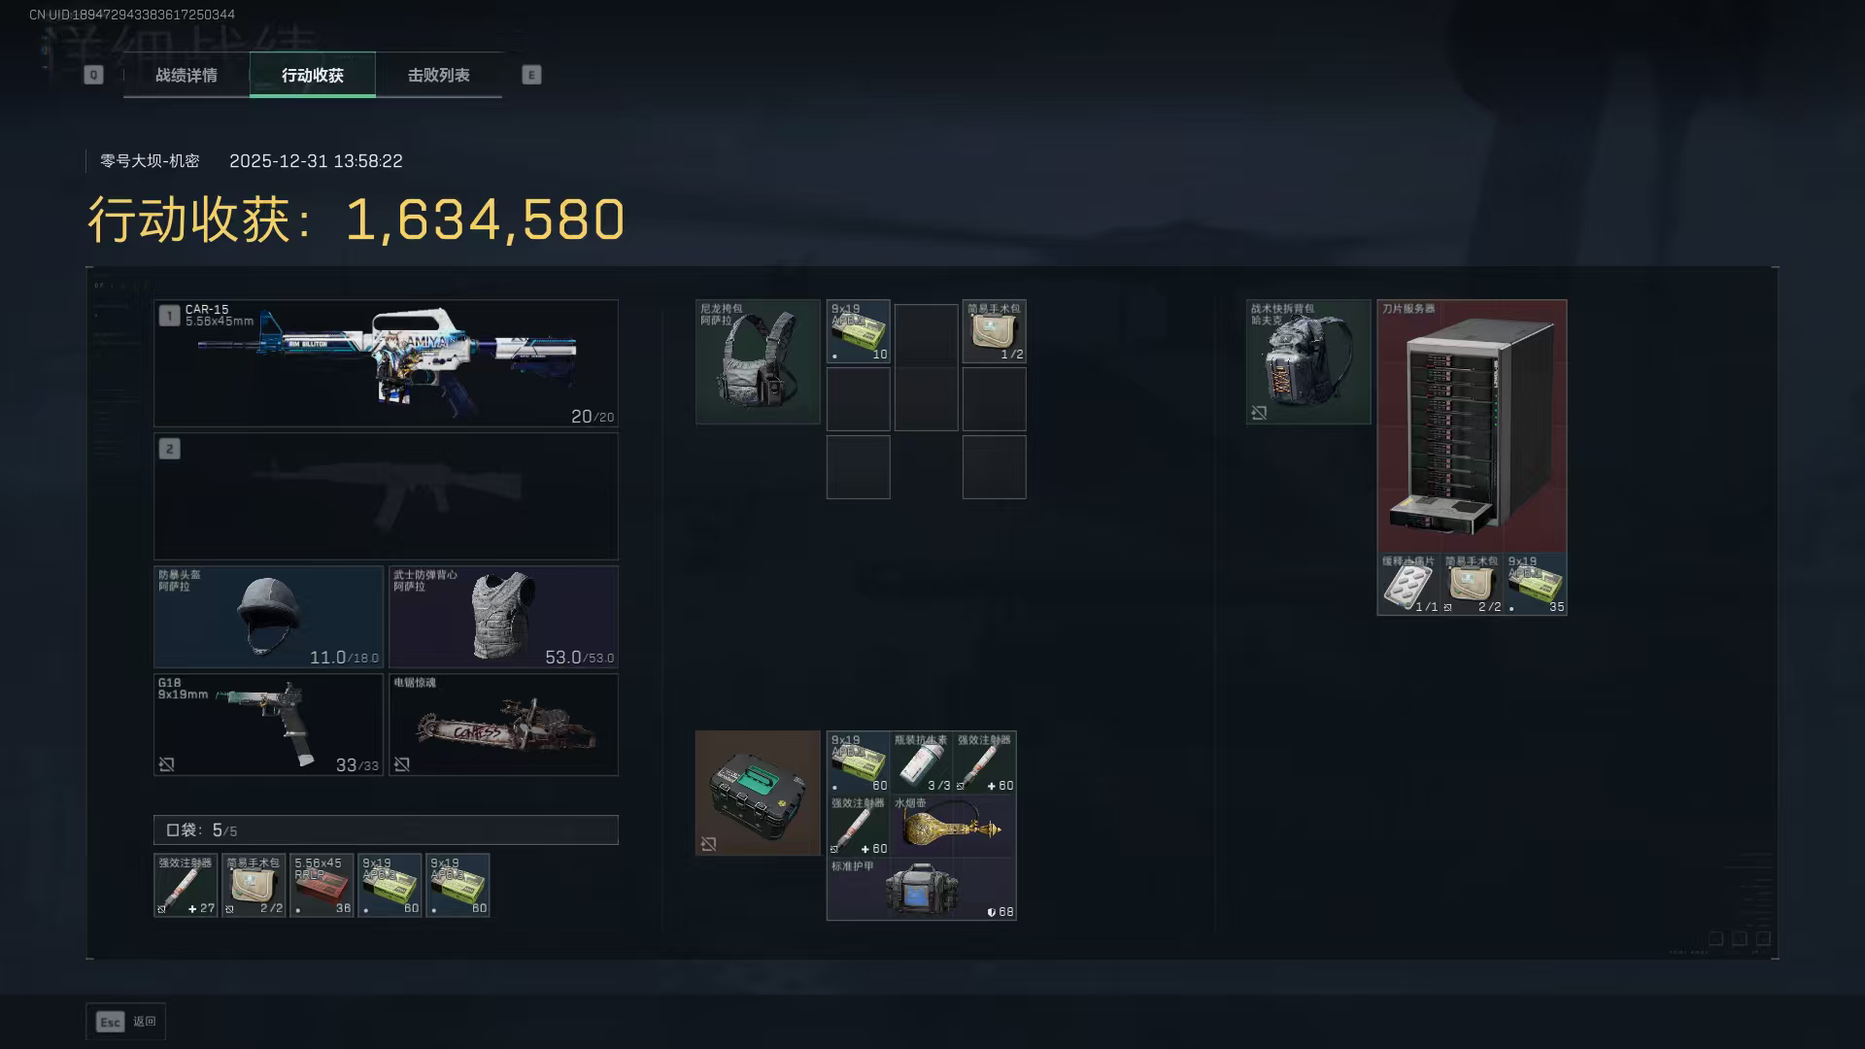Click the 尼龙挎包 chest rig icon
Screen dimensions: 1865x1049
pos(758,361)
